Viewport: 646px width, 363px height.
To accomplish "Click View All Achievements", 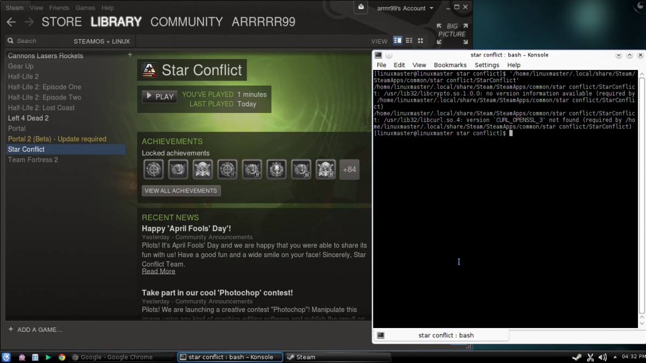I will click(x=181, y=190).
